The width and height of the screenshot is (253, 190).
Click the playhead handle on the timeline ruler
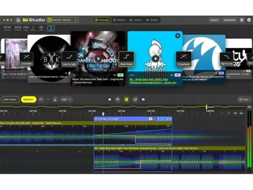[x=103, y=114]
